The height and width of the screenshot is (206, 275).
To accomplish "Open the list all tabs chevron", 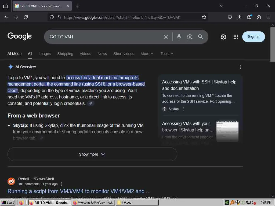I will tap(222, 6).
